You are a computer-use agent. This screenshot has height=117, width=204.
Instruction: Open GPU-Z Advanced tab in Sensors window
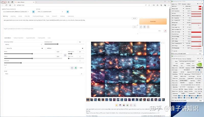184,4
